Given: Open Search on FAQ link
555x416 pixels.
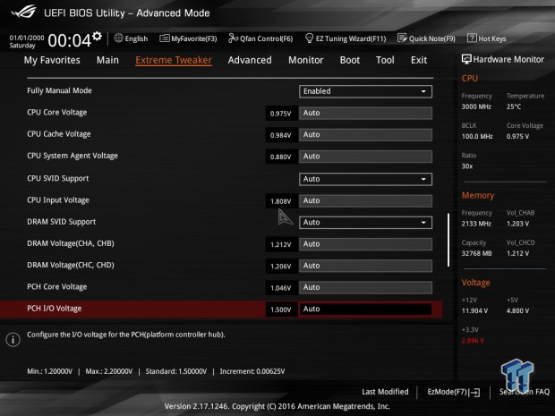Looking at the screenshot, I should click(525, 392).
